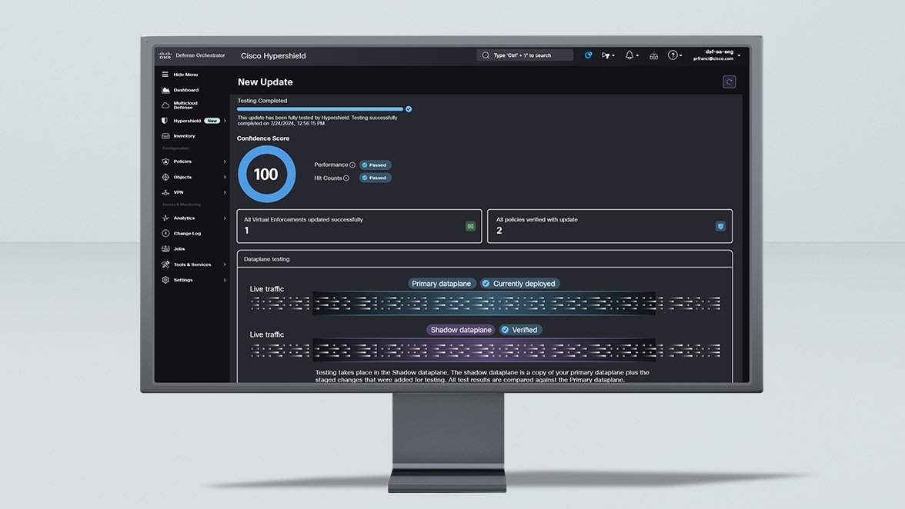905x509 pixels.
Task: Click the Currently deployed checkmark icon
Action: [486, 284]
